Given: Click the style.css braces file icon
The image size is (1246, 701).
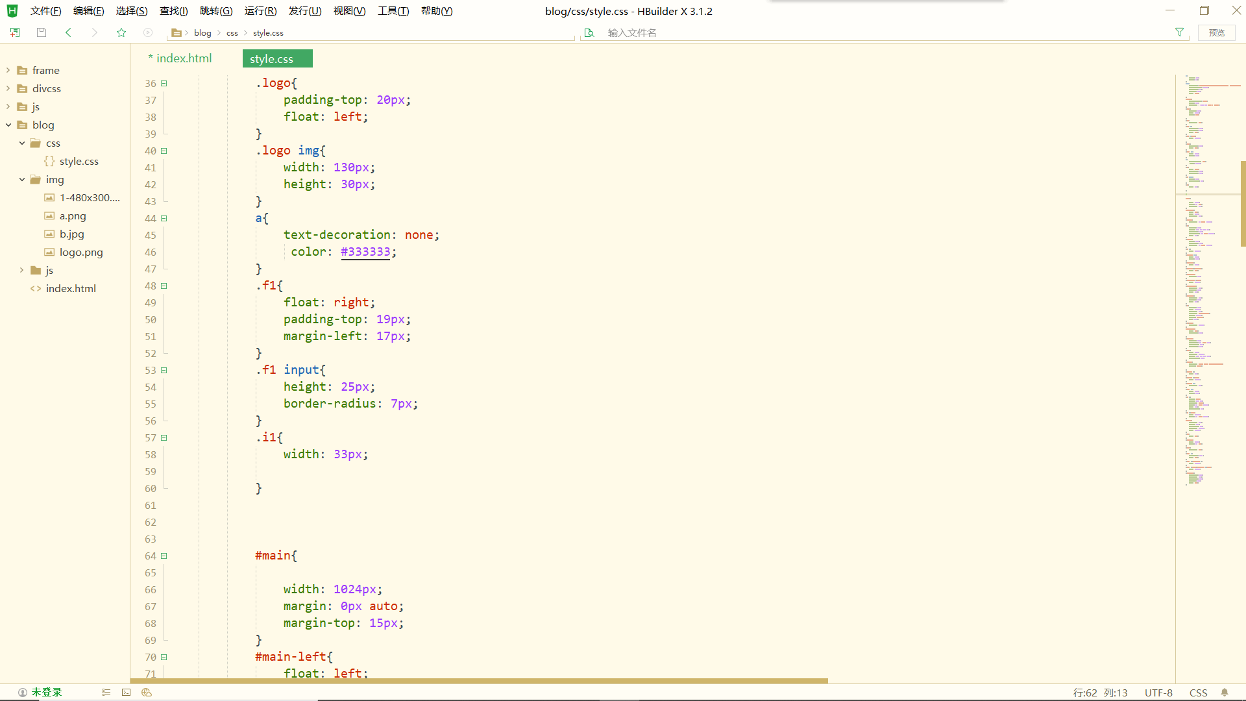Looking at the screenshot, I should tap(49, 161).
